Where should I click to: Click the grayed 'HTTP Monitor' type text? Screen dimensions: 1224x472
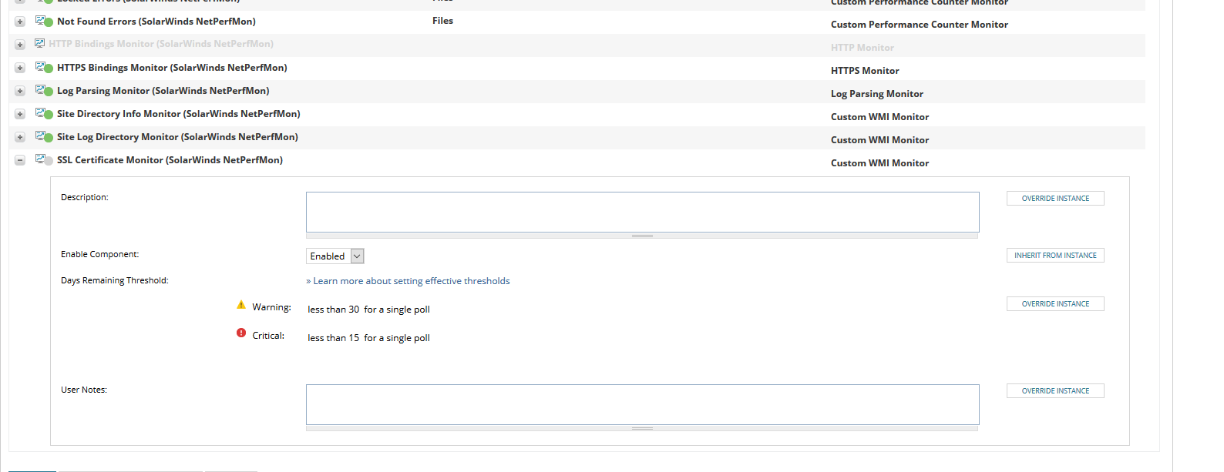coord(863,48)
